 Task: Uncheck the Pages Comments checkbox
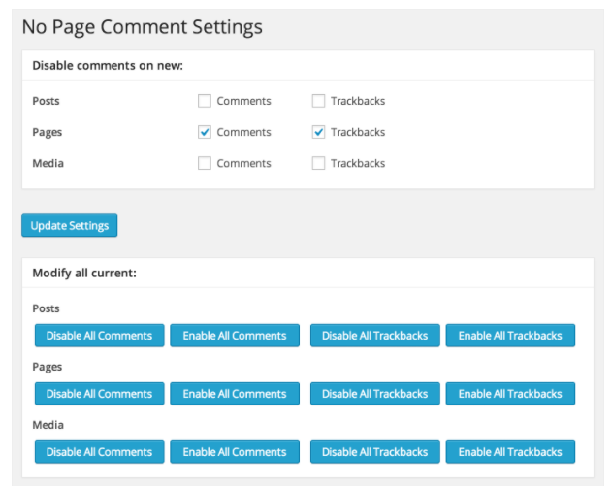click(x=205, y=132)
